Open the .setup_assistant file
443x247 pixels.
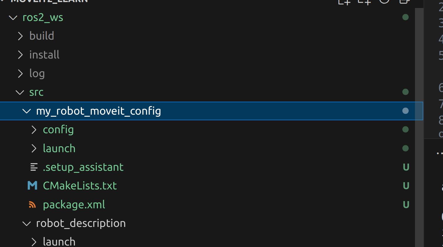click(x=83, y=167)
